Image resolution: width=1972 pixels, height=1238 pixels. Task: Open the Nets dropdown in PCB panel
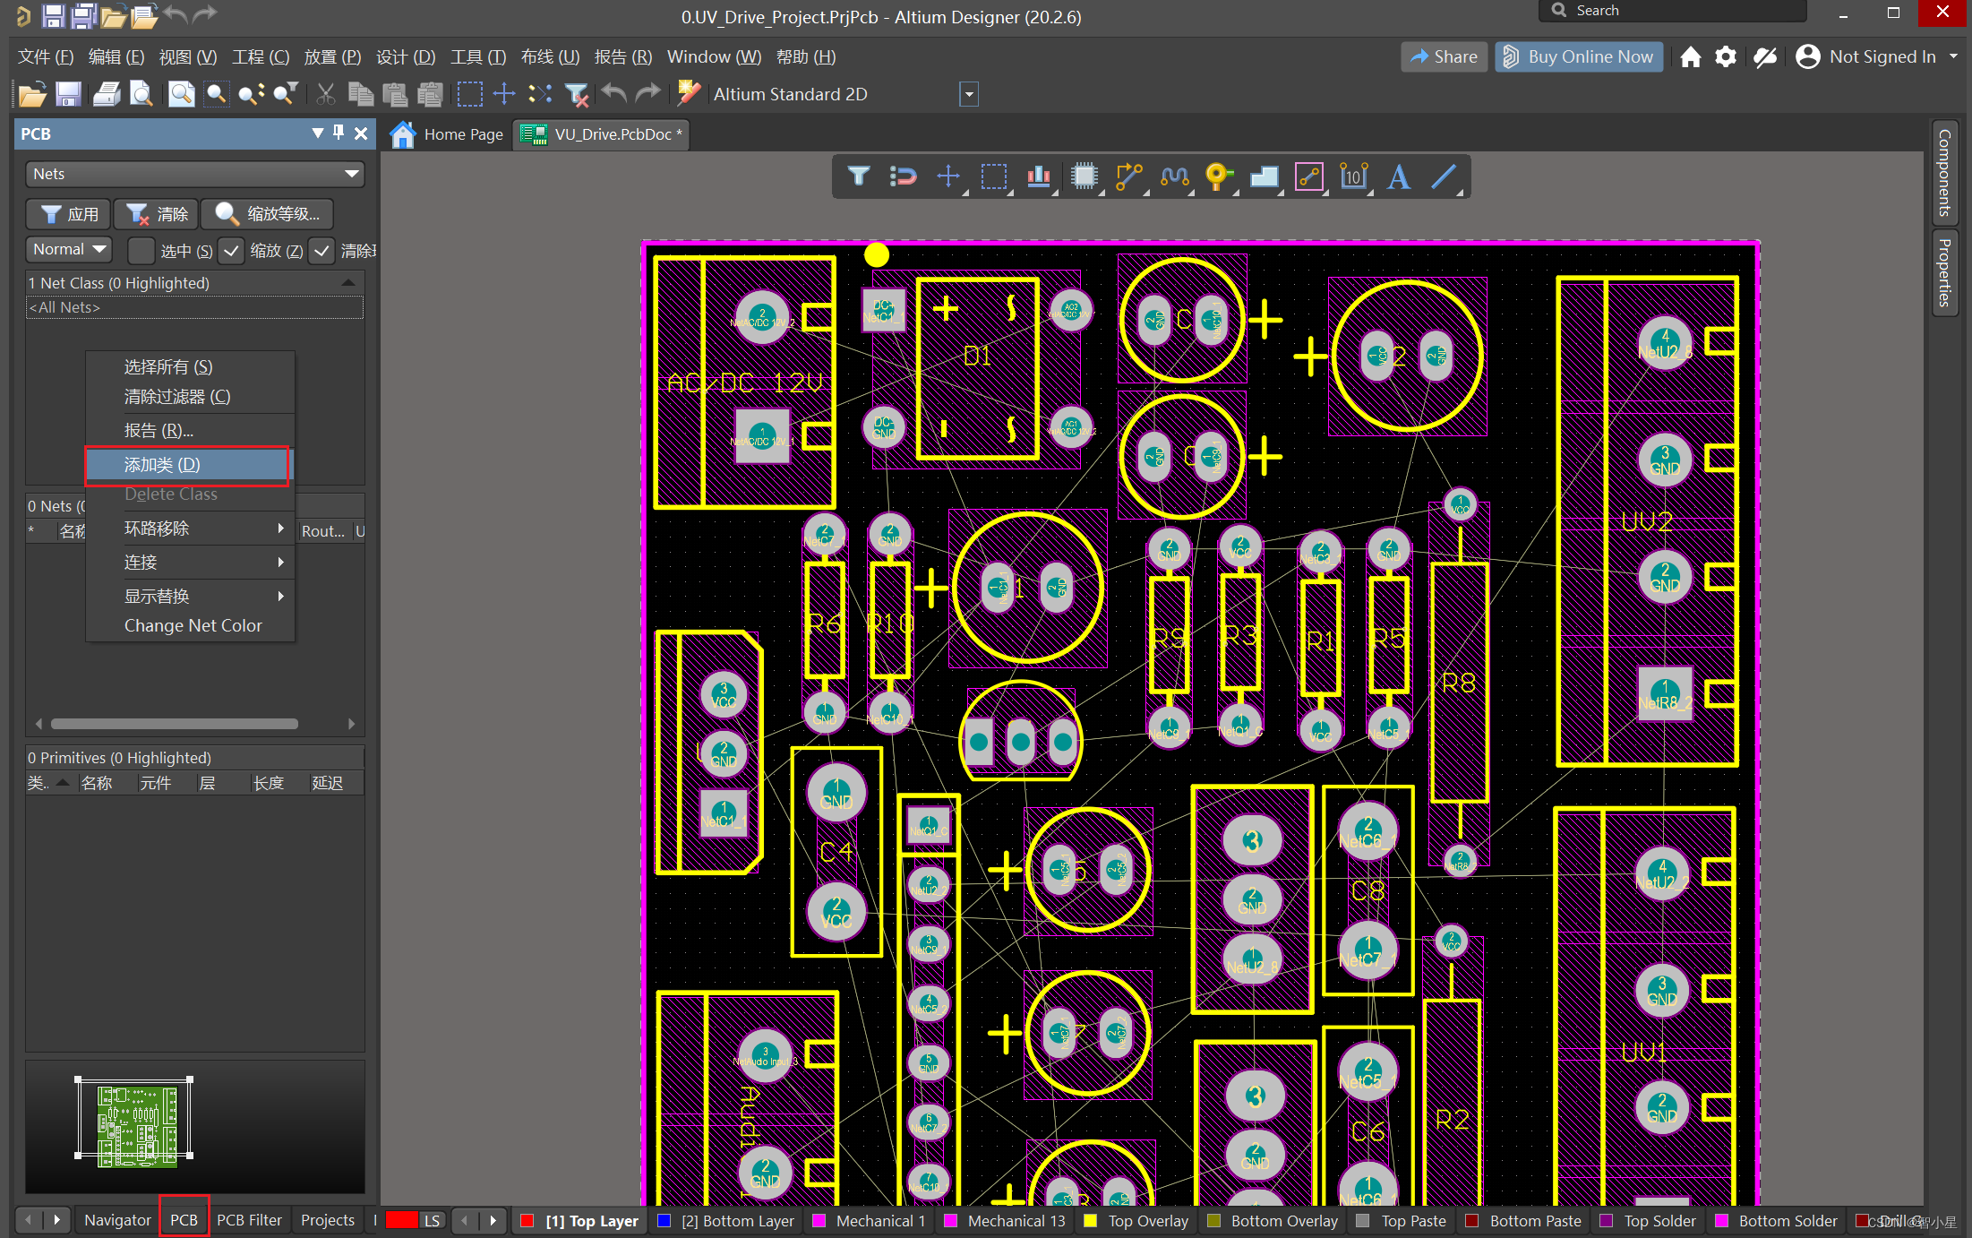[x=194, y=174]
